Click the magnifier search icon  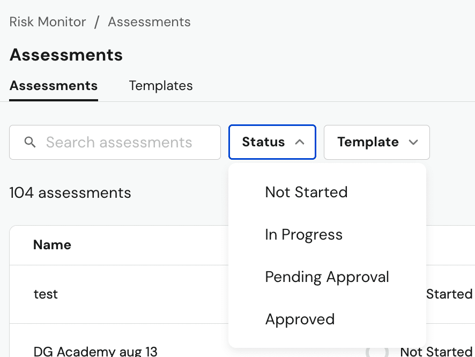[31, 142]
